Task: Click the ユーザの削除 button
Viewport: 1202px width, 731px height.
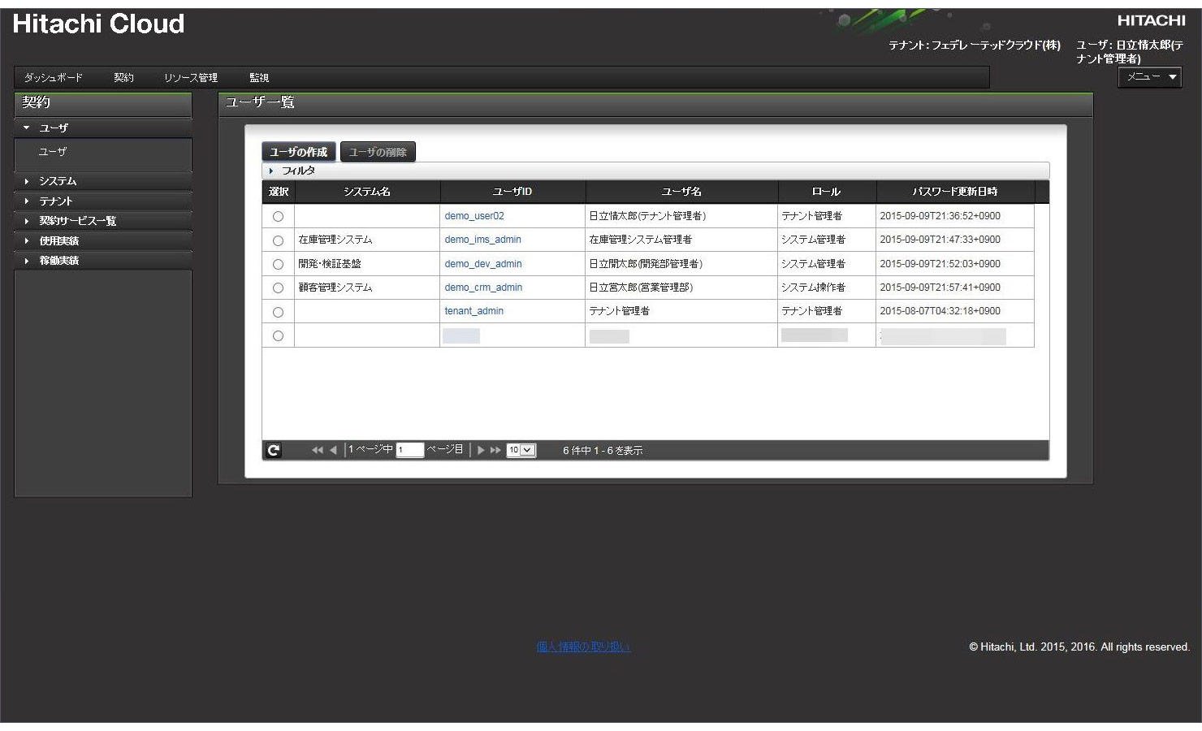Action: 378,152
